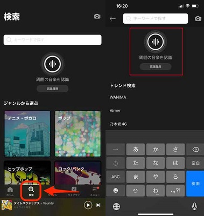Select trending search 乃木坂46
The height and width of the screenshot is (216, 204).
click(118, 124)
